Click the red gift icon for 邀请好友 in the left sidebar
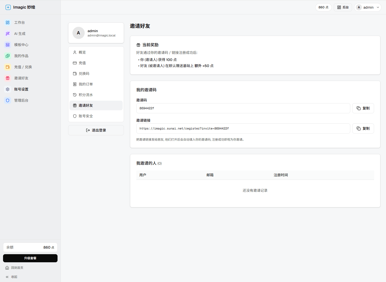Screen dimensions: 386x282 tap(8, 78)
